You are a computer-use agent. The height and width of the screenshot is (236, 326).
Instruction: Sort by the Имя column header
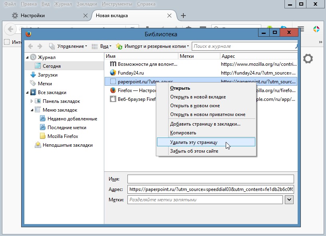(141, 56)
